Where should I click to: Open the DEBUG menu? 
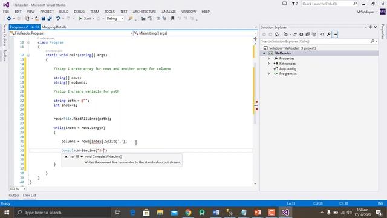pos(79,12)
